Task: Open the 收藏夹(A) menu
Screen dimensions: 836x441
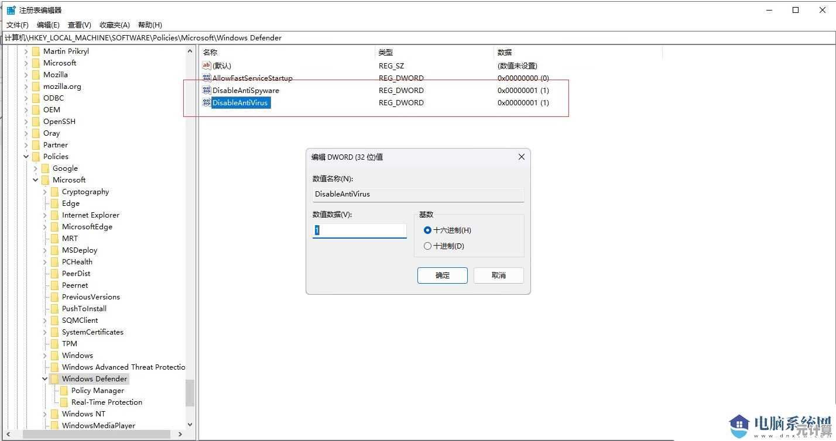Action: pos(115,25)
